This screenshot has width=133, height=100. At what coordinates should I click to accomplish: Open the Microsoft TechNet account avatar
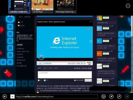[99, 81]
